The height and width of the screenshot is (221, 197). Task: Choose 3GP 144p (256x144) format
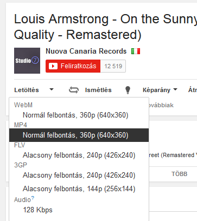[x=79, y=189]
